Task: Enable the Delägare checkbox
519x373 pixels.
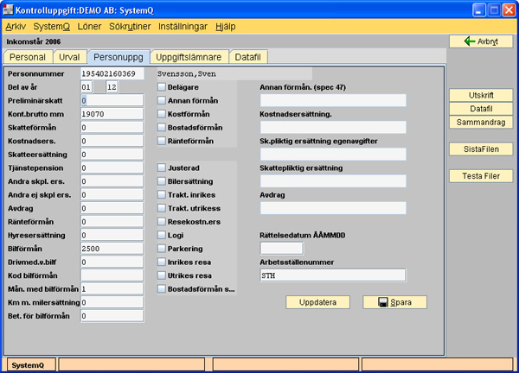Action: tap(161, 86)
